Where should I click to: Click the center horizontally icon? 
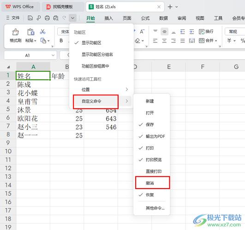click(164, 41)
